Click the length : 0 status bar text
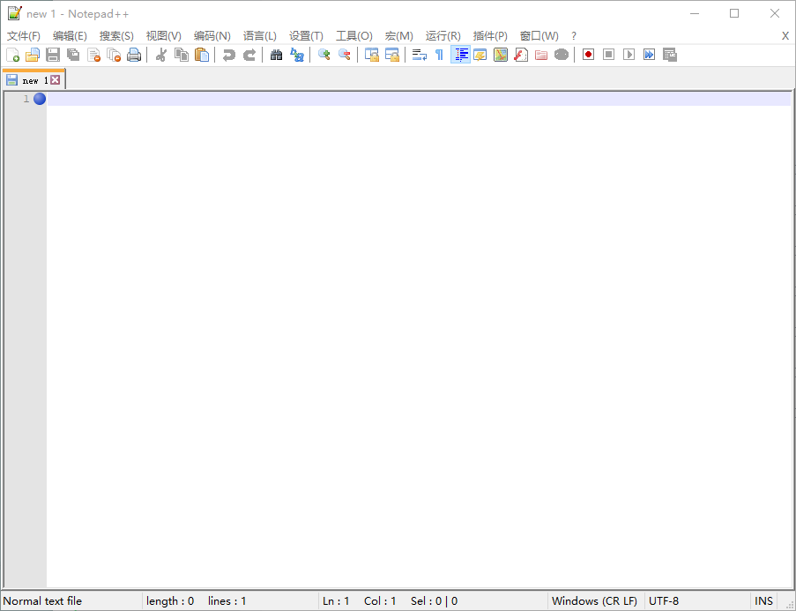 click(170, 601)
